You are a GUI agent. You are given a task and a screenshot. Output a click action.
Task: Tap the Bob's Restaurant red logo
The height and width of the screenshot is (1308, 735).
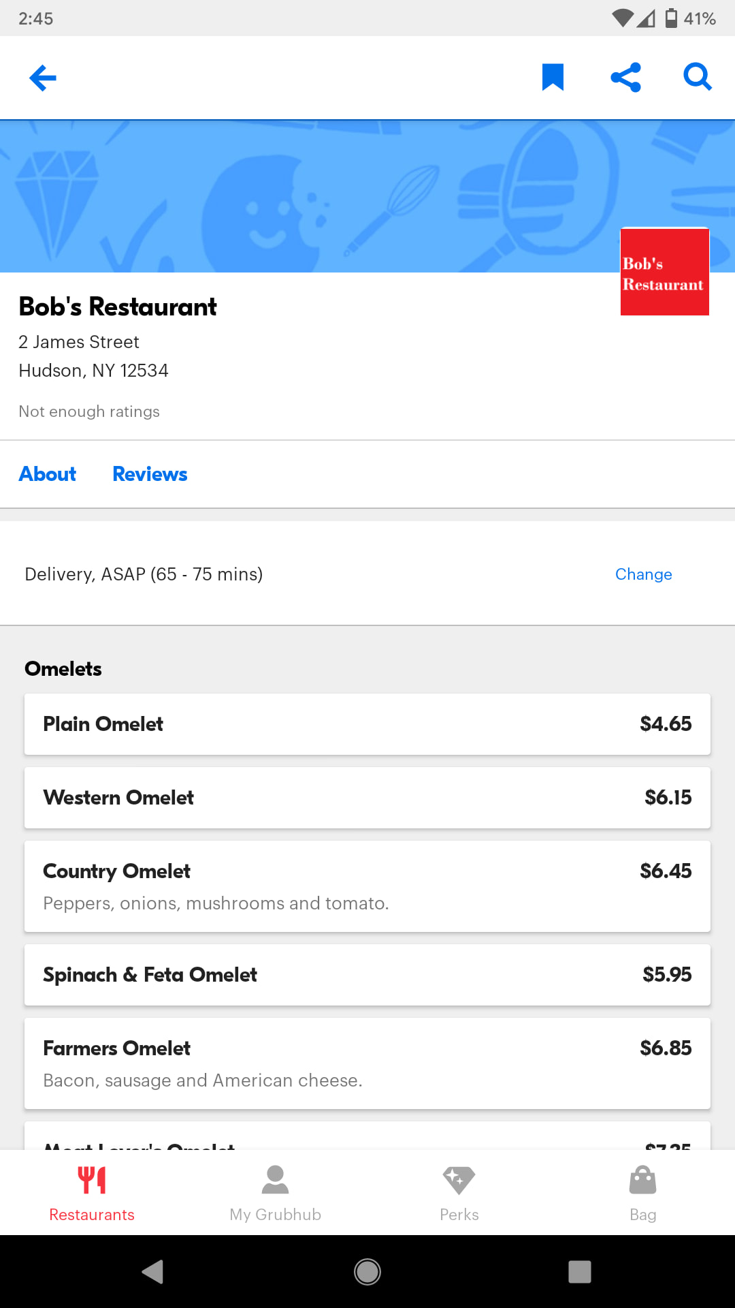(x=664, y=272)
